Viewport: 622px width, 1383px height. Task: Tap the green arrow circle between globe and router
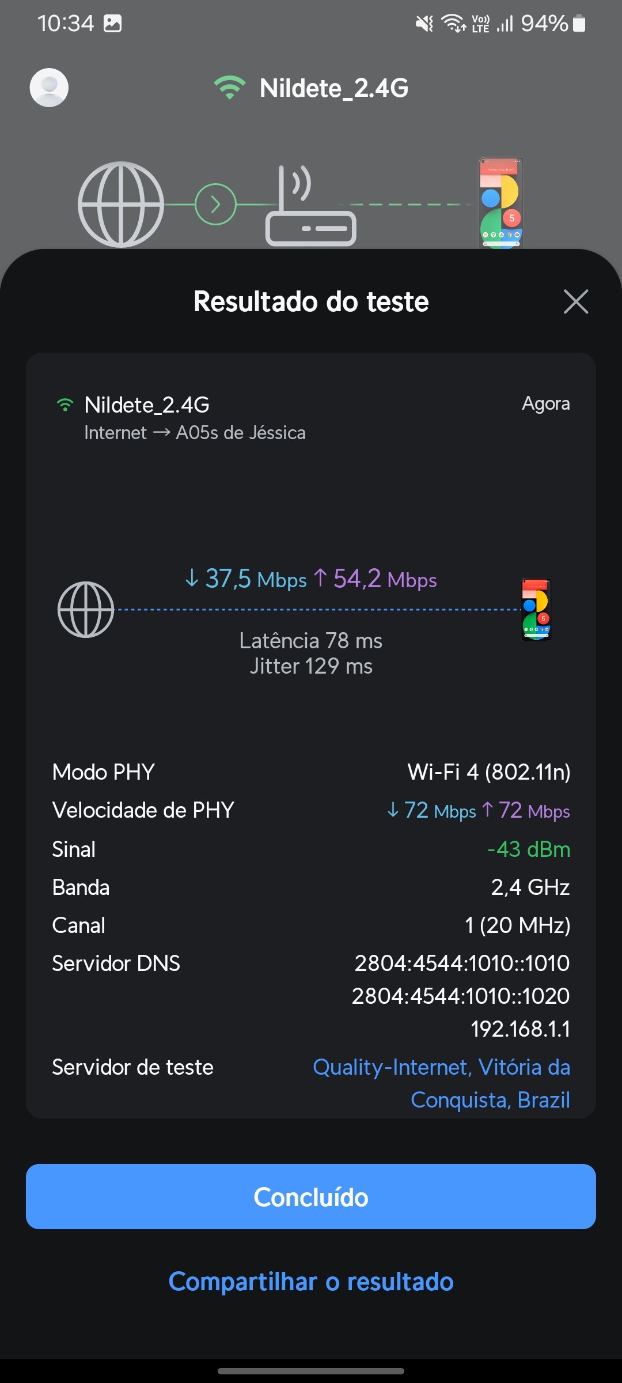[215, 205]
